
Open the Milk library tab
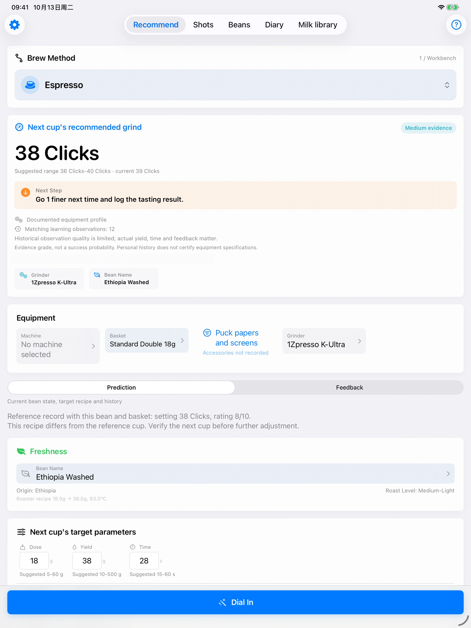(317, 25)
